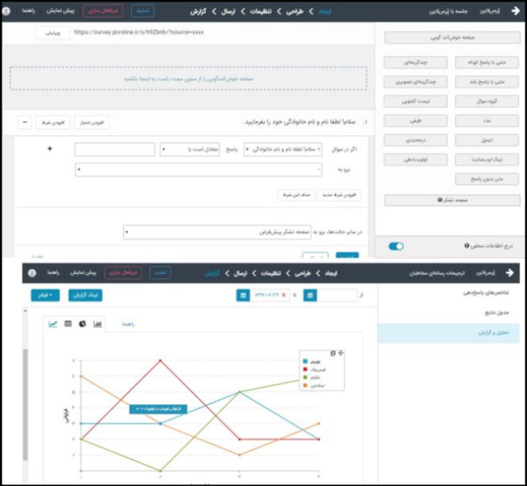Click the empty start date field in the report
Image resolution: width=527 pixels, height=486 pixels.
tap(337, 295)
